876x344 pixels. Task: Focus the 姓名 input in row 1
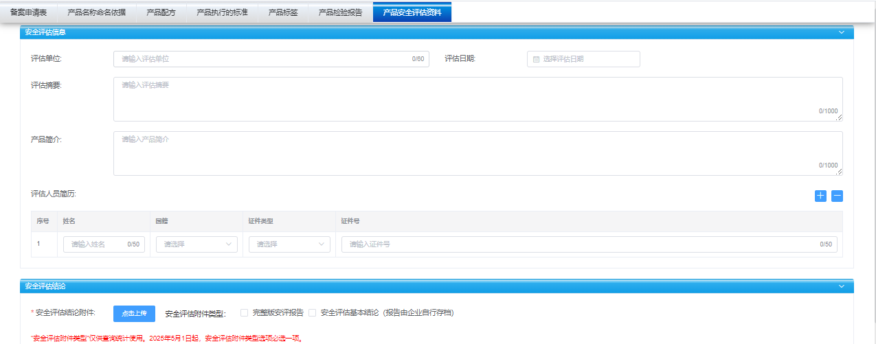coord(104,244)
